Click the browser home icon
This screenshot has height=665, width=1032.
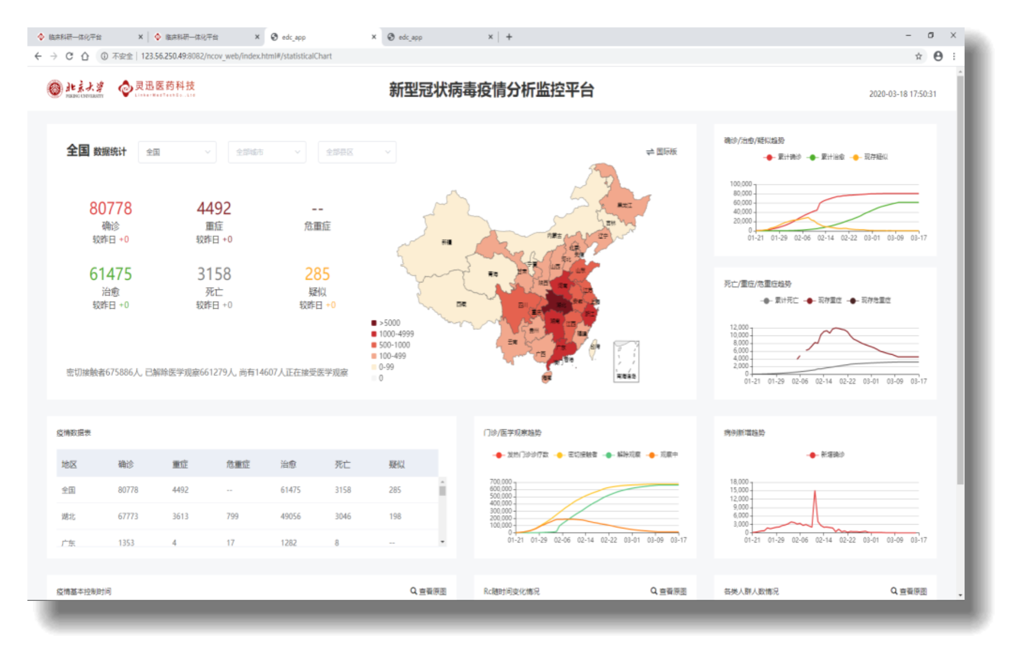tap(85, 56)
